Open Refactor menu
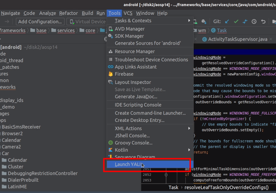276x193 pixels. point(68,13)
